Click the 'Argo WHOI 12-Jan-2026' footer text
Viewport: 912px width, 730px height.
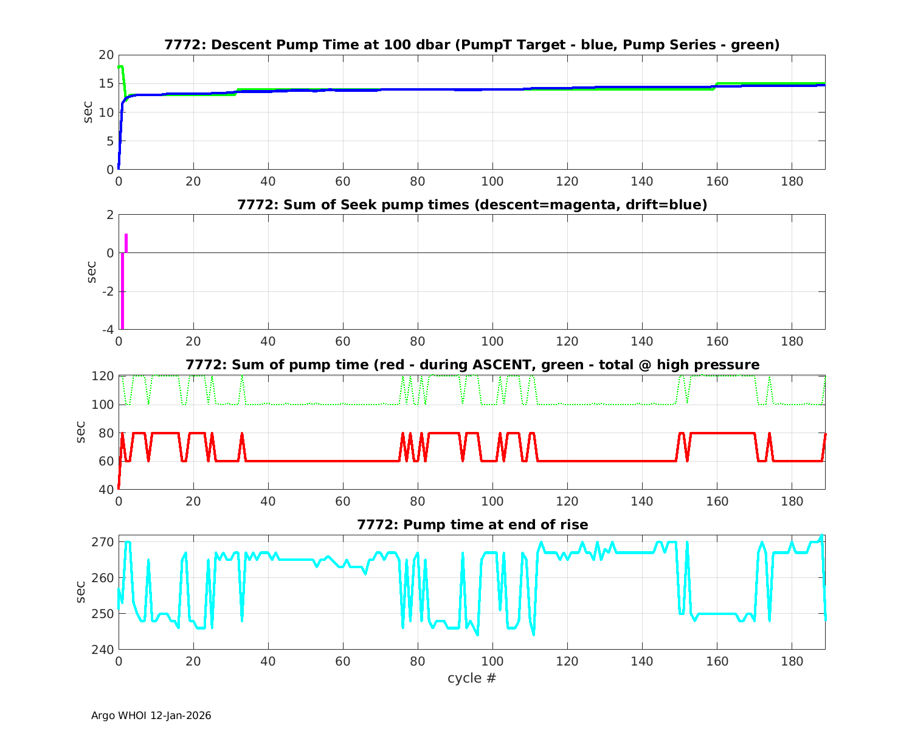pyautogui.click(x=151, y=716)
